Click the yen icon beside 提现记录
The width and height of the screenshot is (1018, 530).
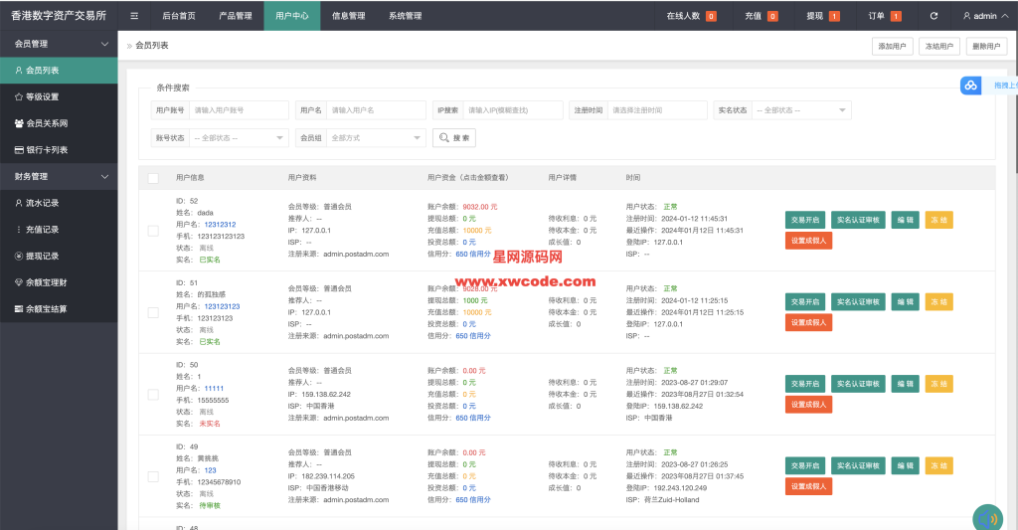click(x=19, y=256)
